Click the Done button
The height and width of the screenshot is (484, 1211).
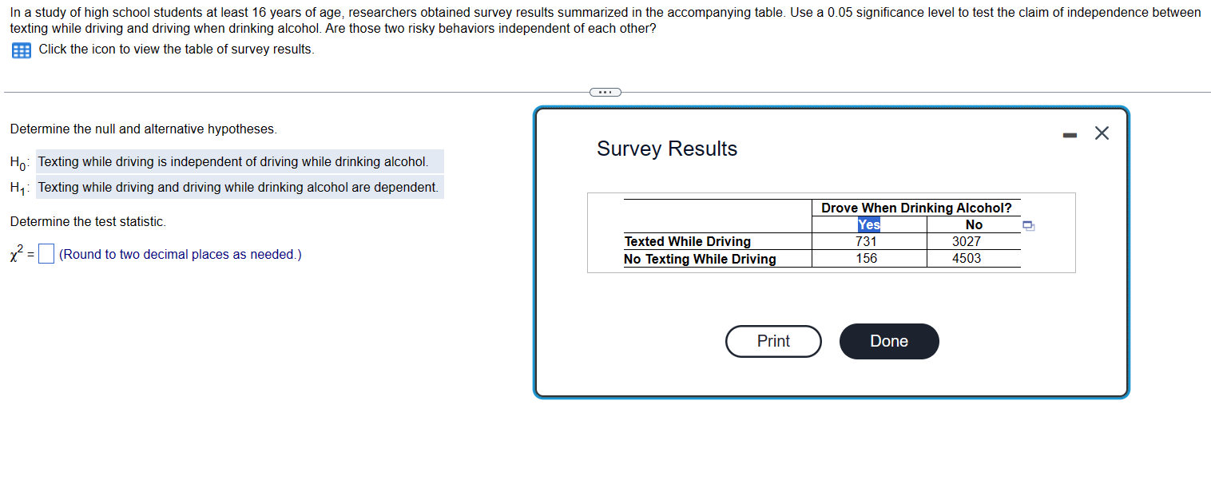[x=888, y=341]
